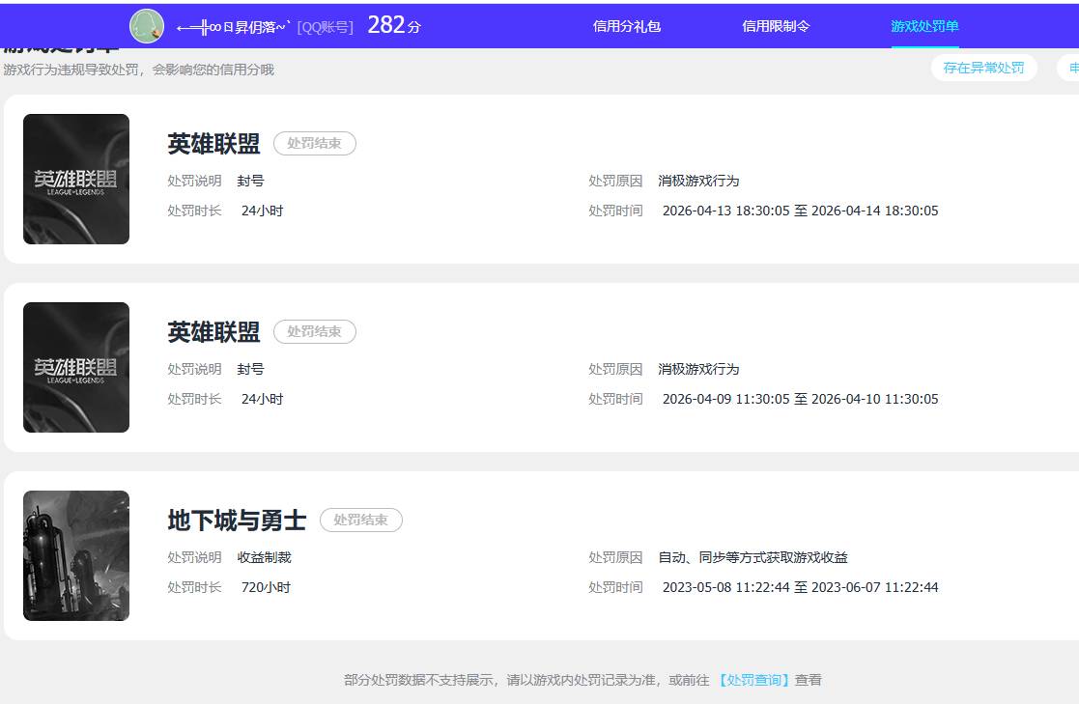The width and height of the screenshot is (1079, 704).
Task: Click the user avatar icon in header
Action: point(147,26)
